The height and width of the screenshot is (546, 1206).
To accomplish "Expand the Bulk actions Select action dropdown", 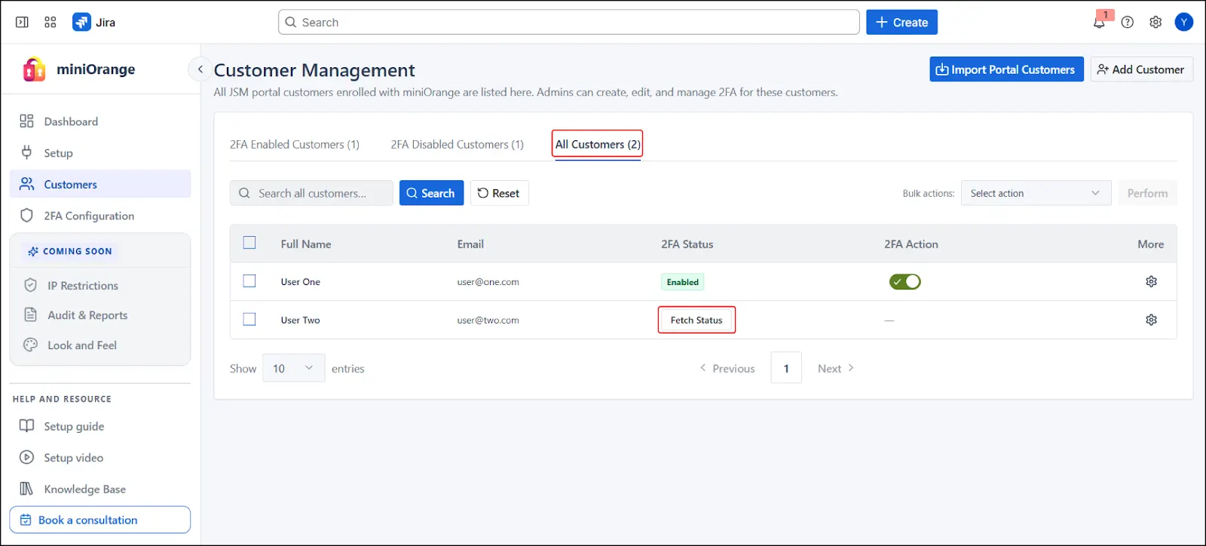I will tap(1035, 194).
